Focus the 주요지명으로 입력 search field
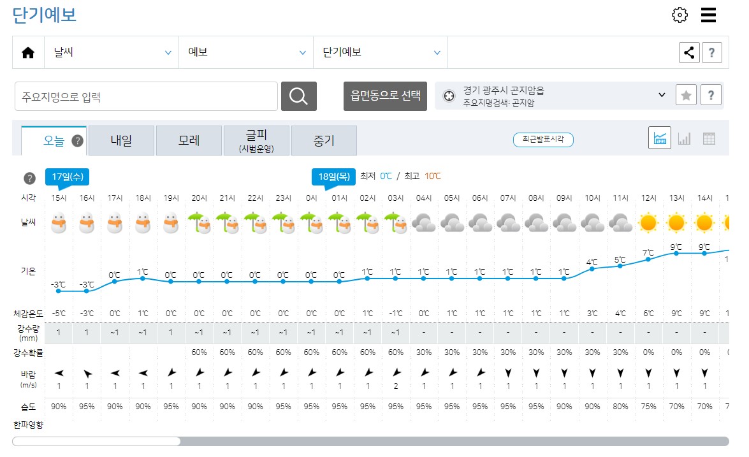749x457 pixels. click(146, 96)
